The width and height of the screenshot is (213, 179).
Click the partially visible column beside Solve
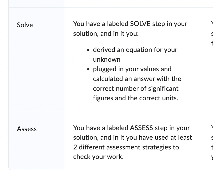click(208, 59)
